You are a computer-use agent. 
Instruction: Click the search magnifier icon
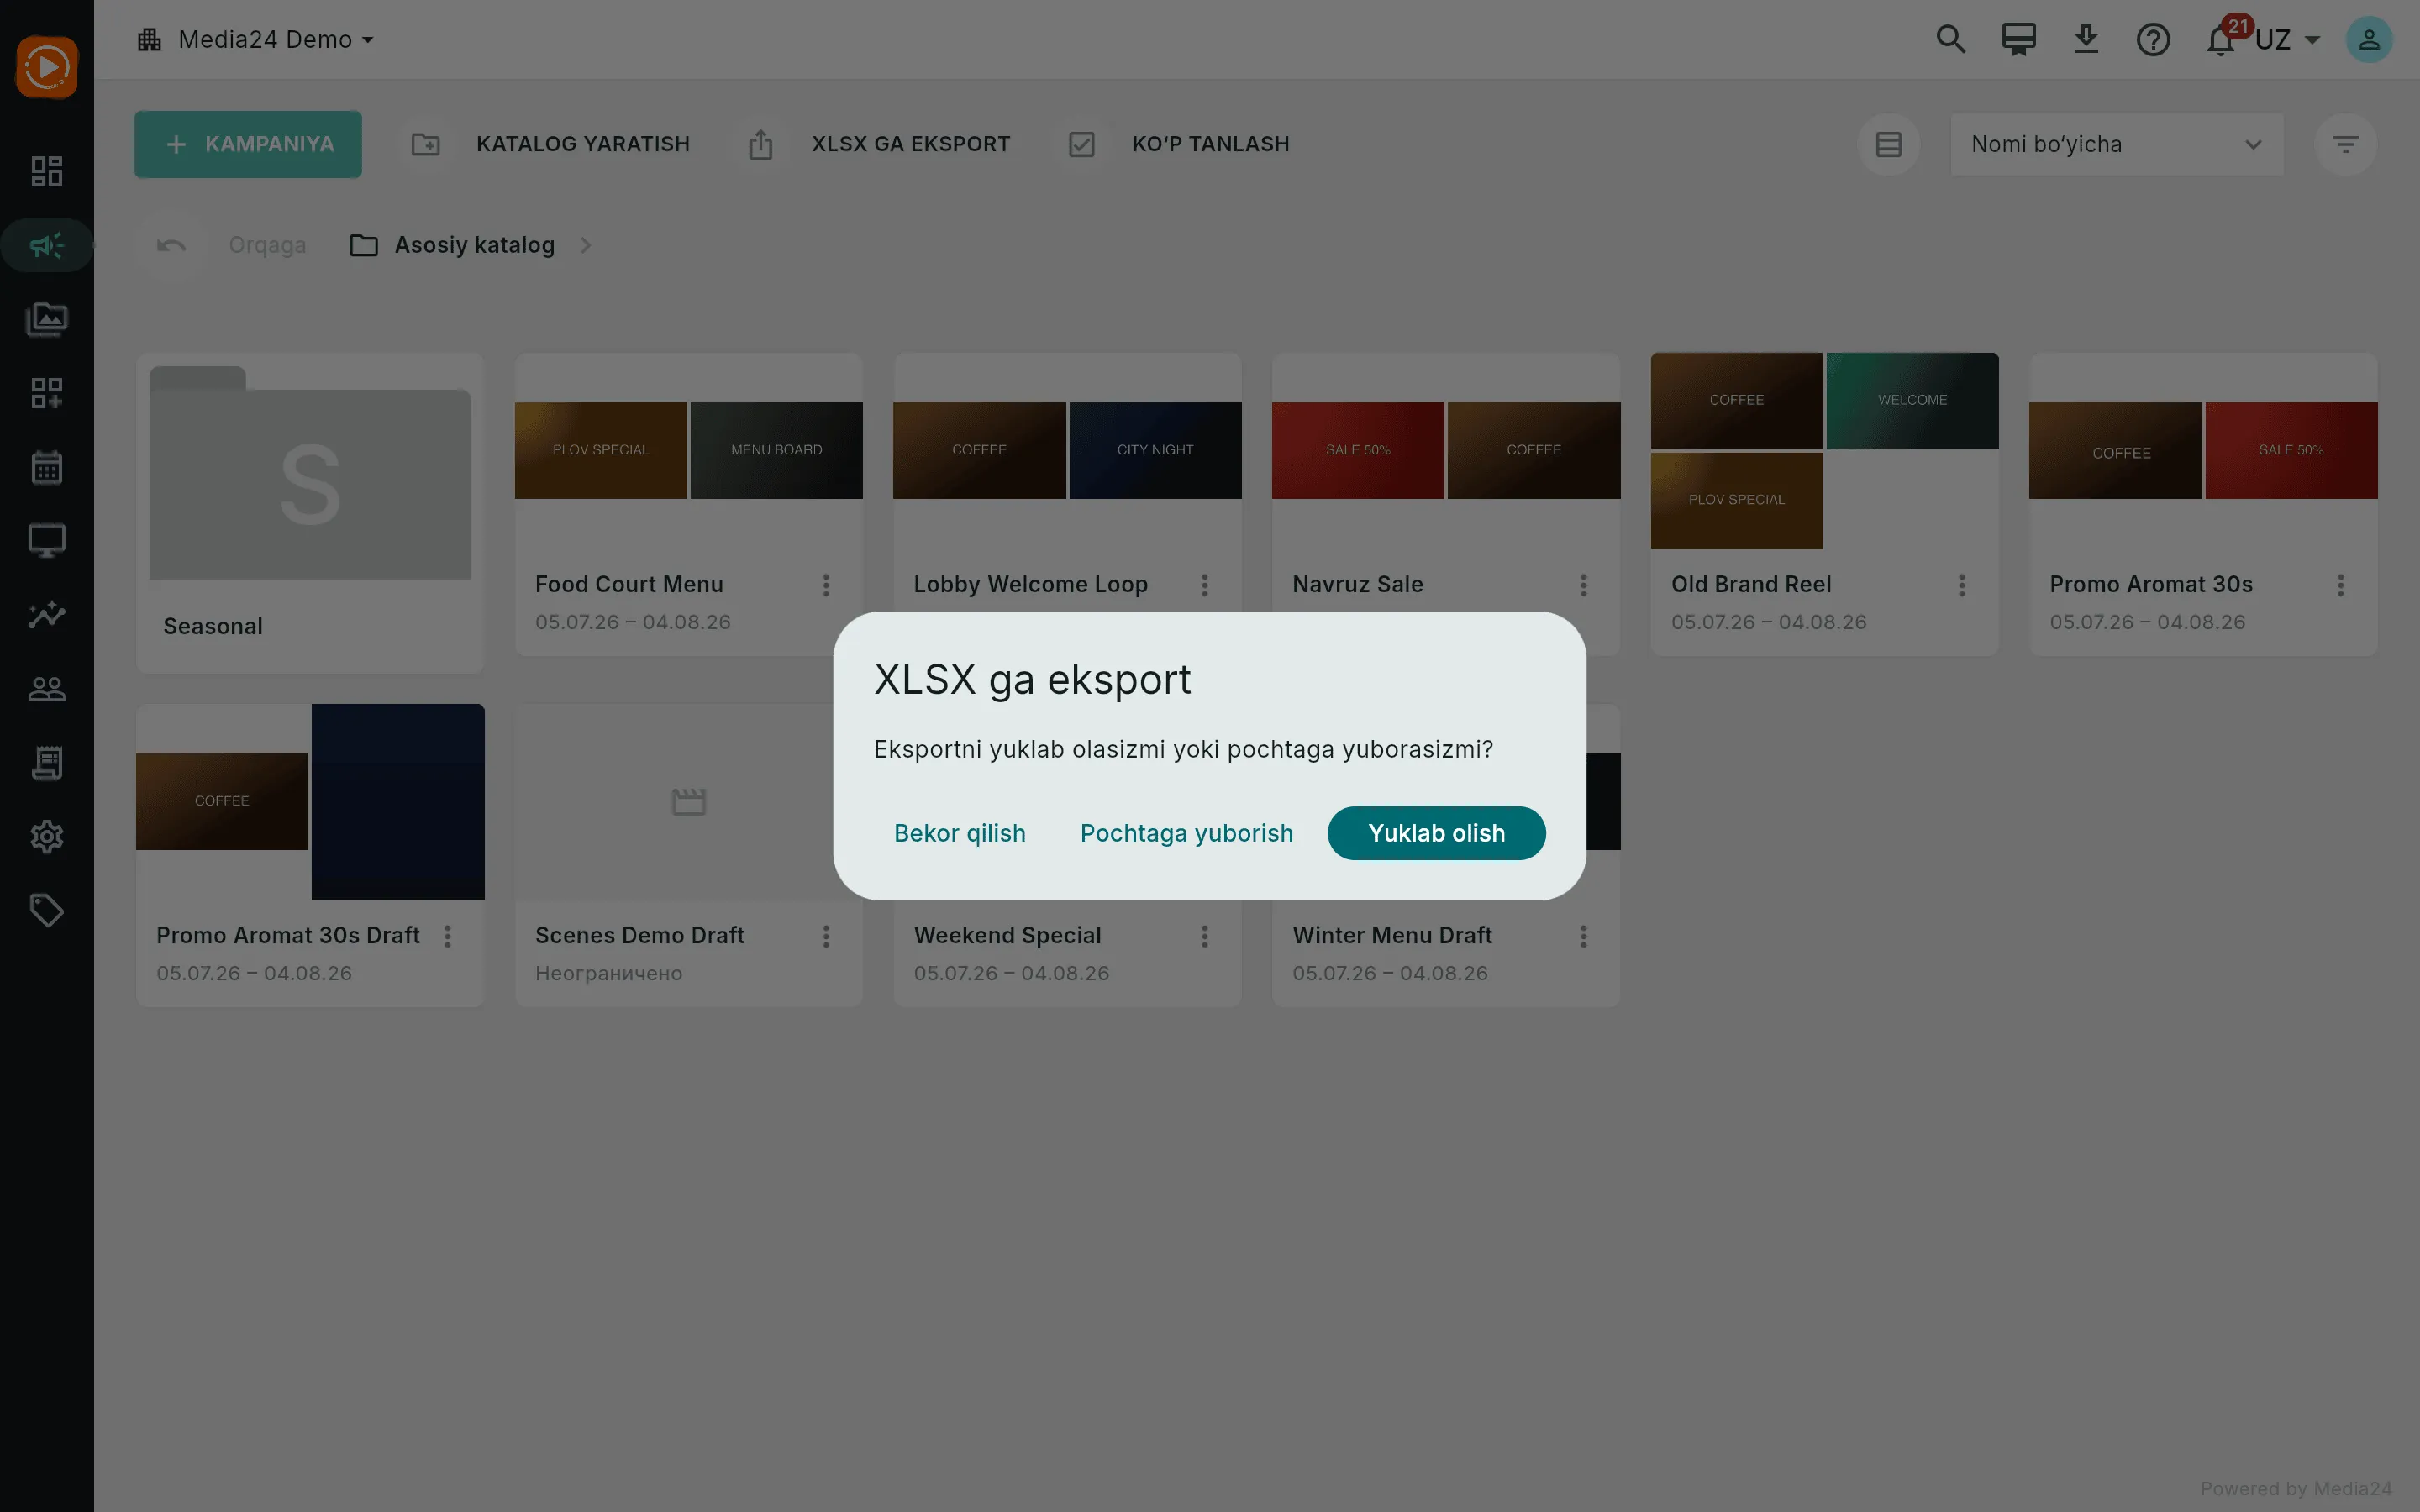tap(1951, 39)
